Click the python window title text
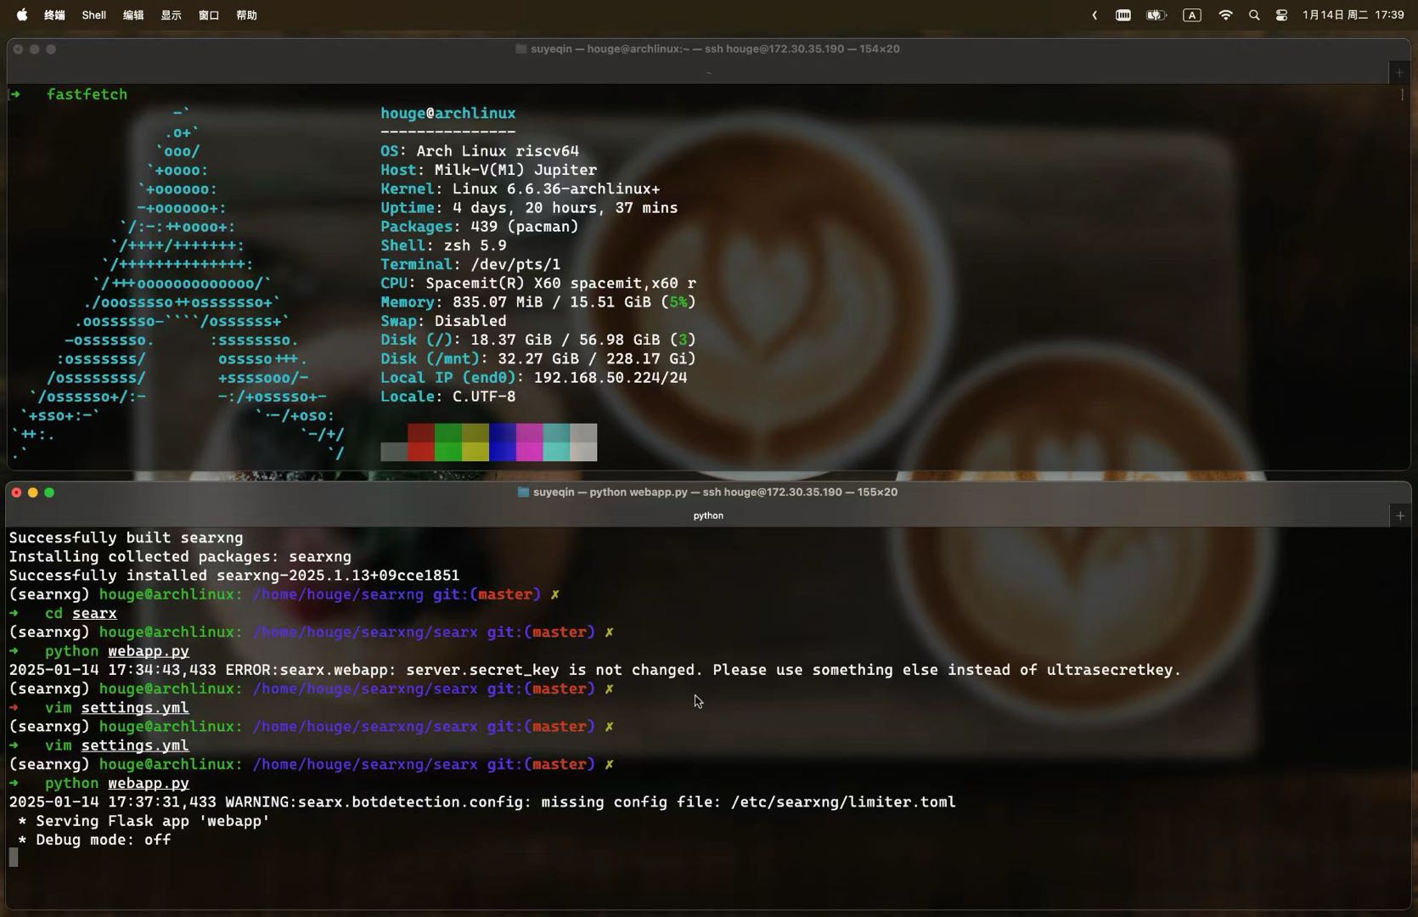Image resolution: width=1418 pixels, height=917 pixels. pyautogui.click(x=715, y=492)
